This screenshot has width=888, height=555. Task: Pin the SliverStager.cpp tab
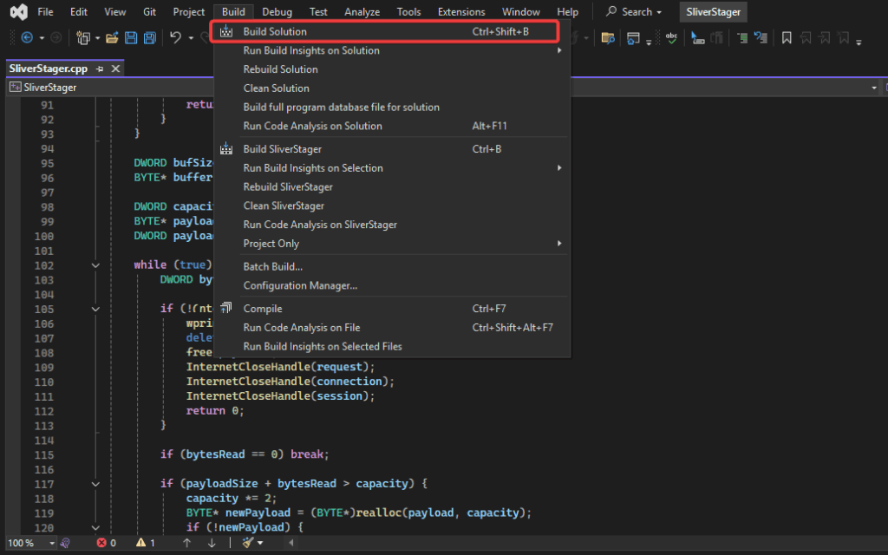[x=100, y=69]
